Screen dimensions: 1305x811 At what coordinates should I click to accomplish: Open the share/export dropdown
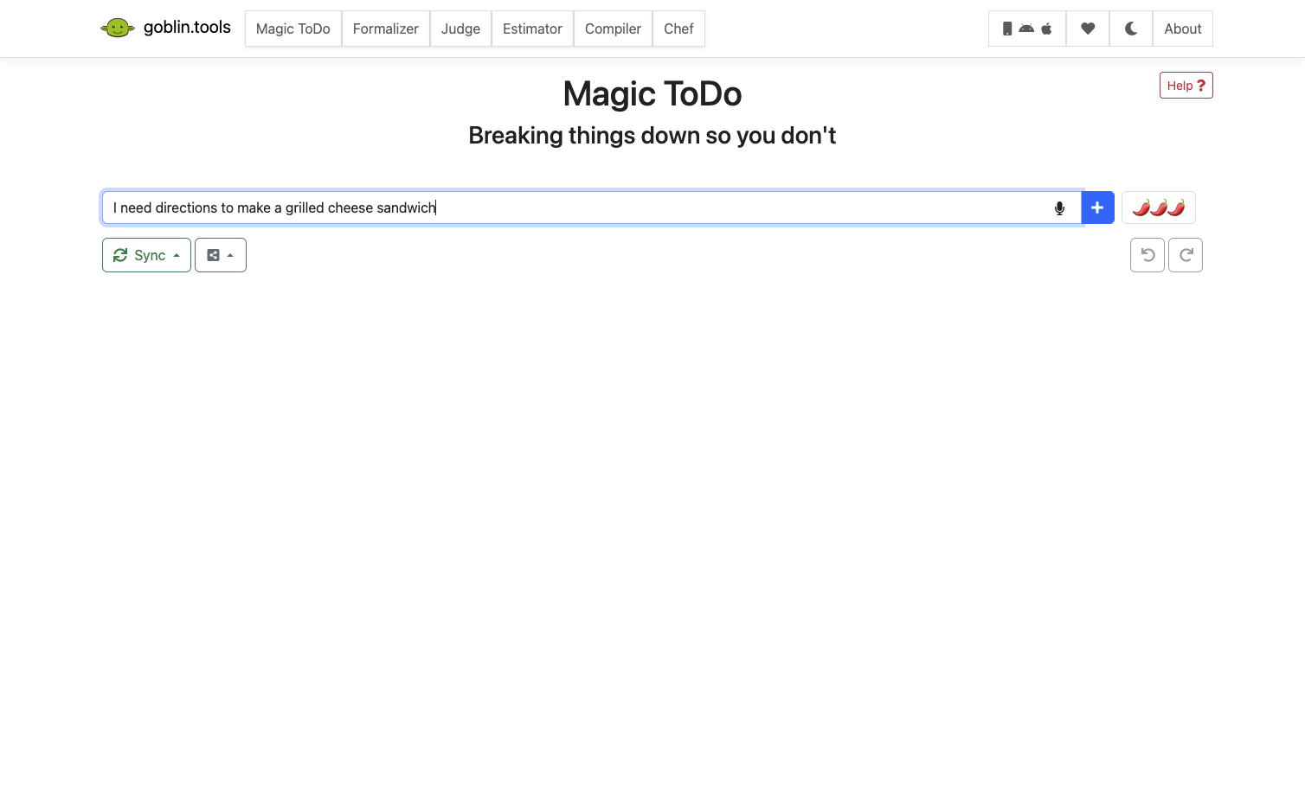point(221,255)
